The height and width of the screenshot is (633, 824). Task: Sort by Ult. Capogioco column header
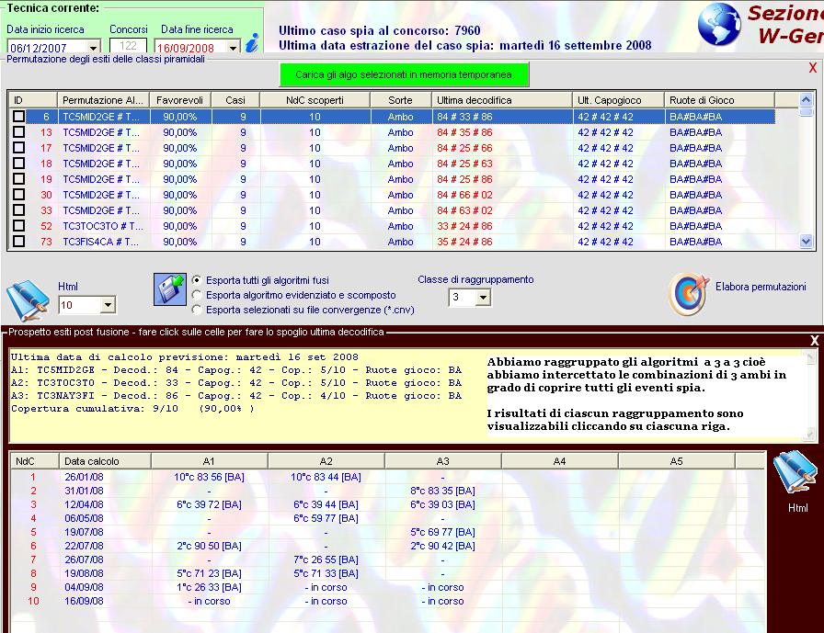pyautogui.click(x=619, y=100)
